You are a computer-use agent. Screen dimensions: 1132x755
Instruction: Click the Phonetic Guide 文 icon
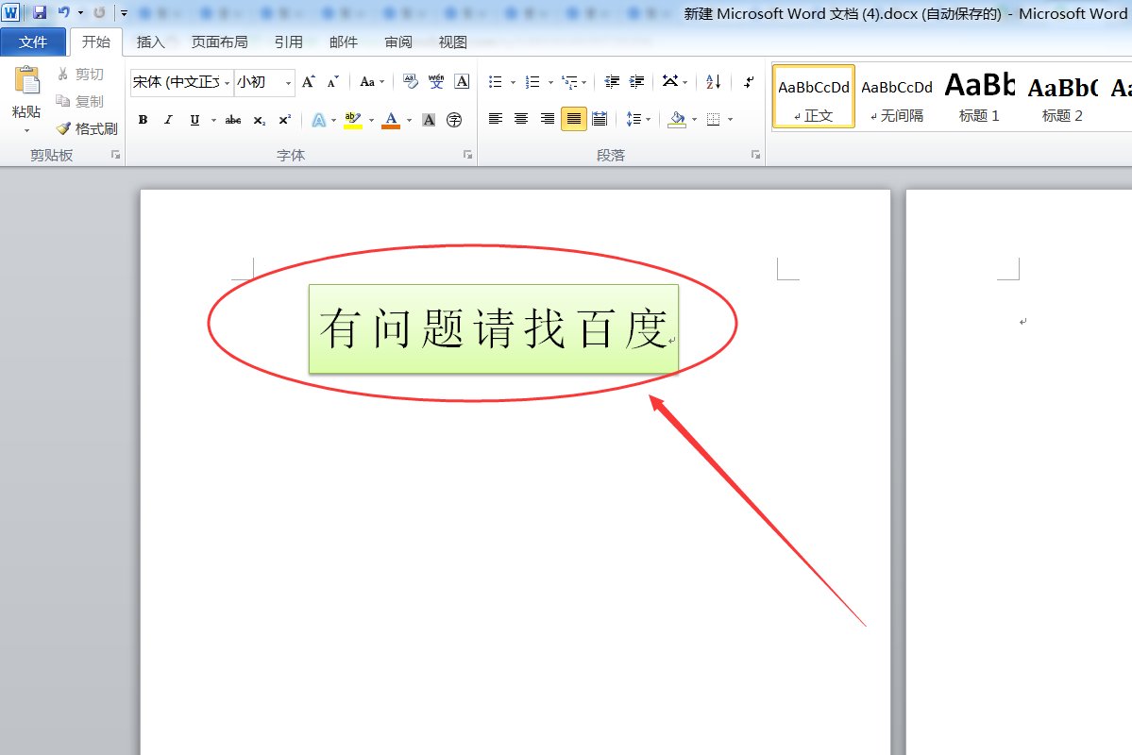click(436, 81)
